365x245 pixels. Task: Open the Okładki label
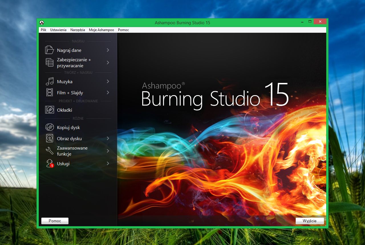[64, 110]
